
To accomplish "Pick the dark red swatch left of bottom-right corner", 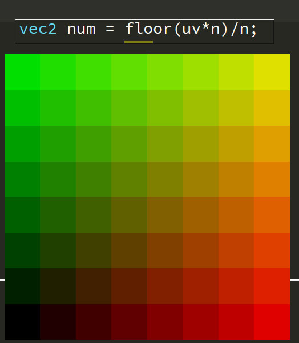I will tap(236, 321).
